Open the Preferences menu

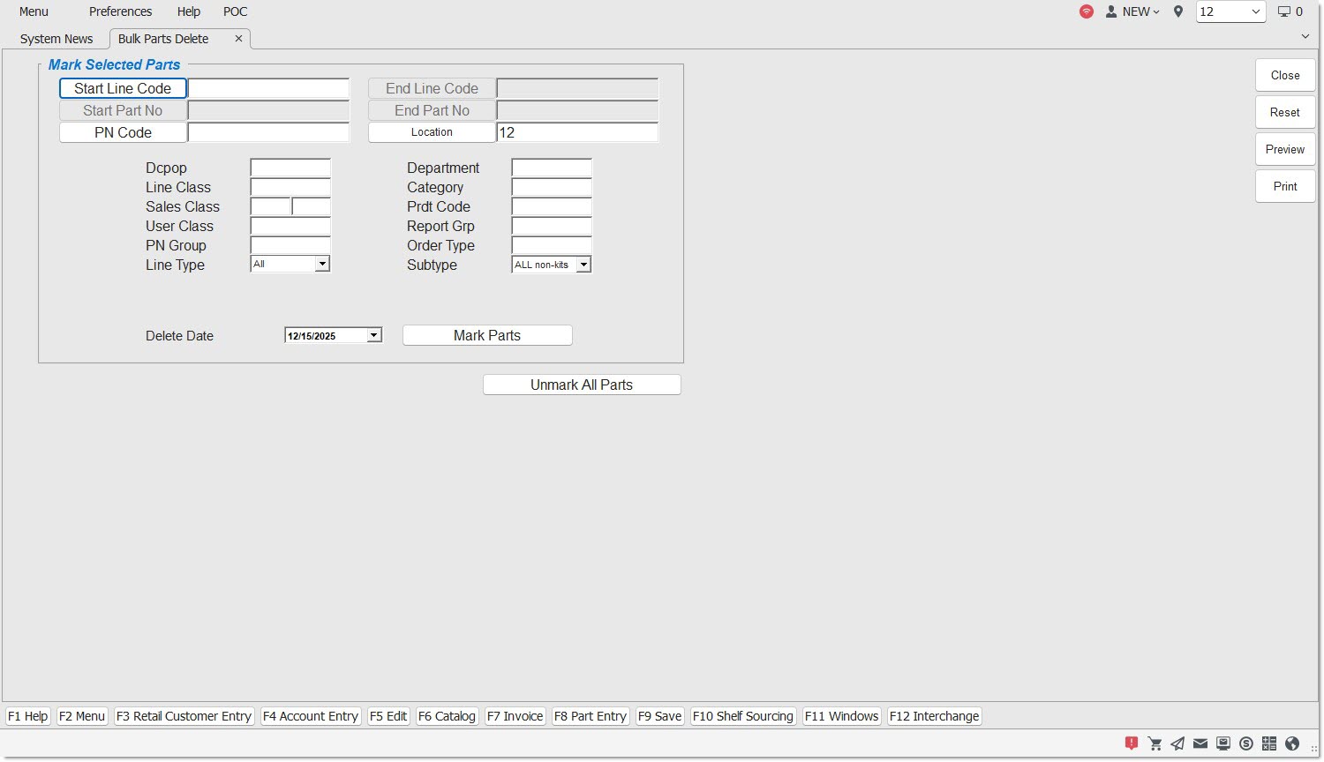120,11
